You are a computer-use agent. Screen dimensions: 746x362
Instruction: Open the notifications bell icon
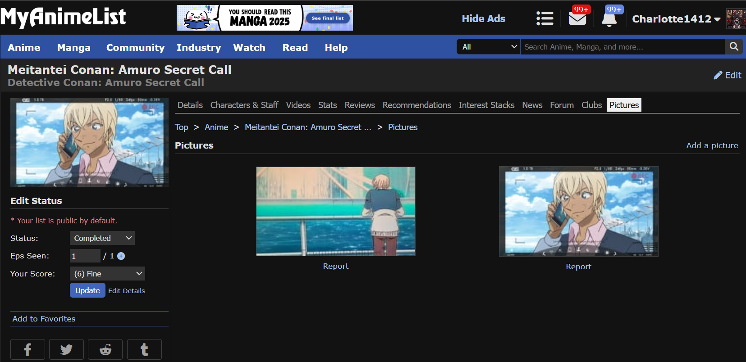[609, 19]
